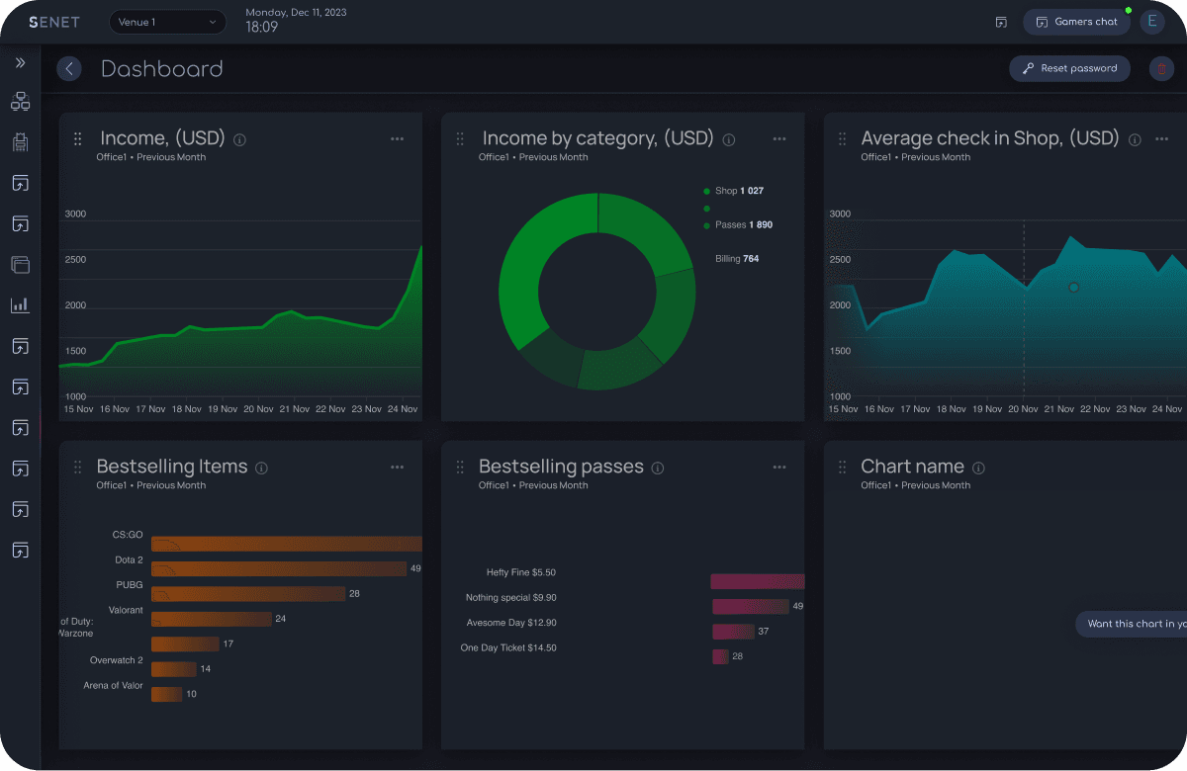Click the 18:09 clock text

261,28
